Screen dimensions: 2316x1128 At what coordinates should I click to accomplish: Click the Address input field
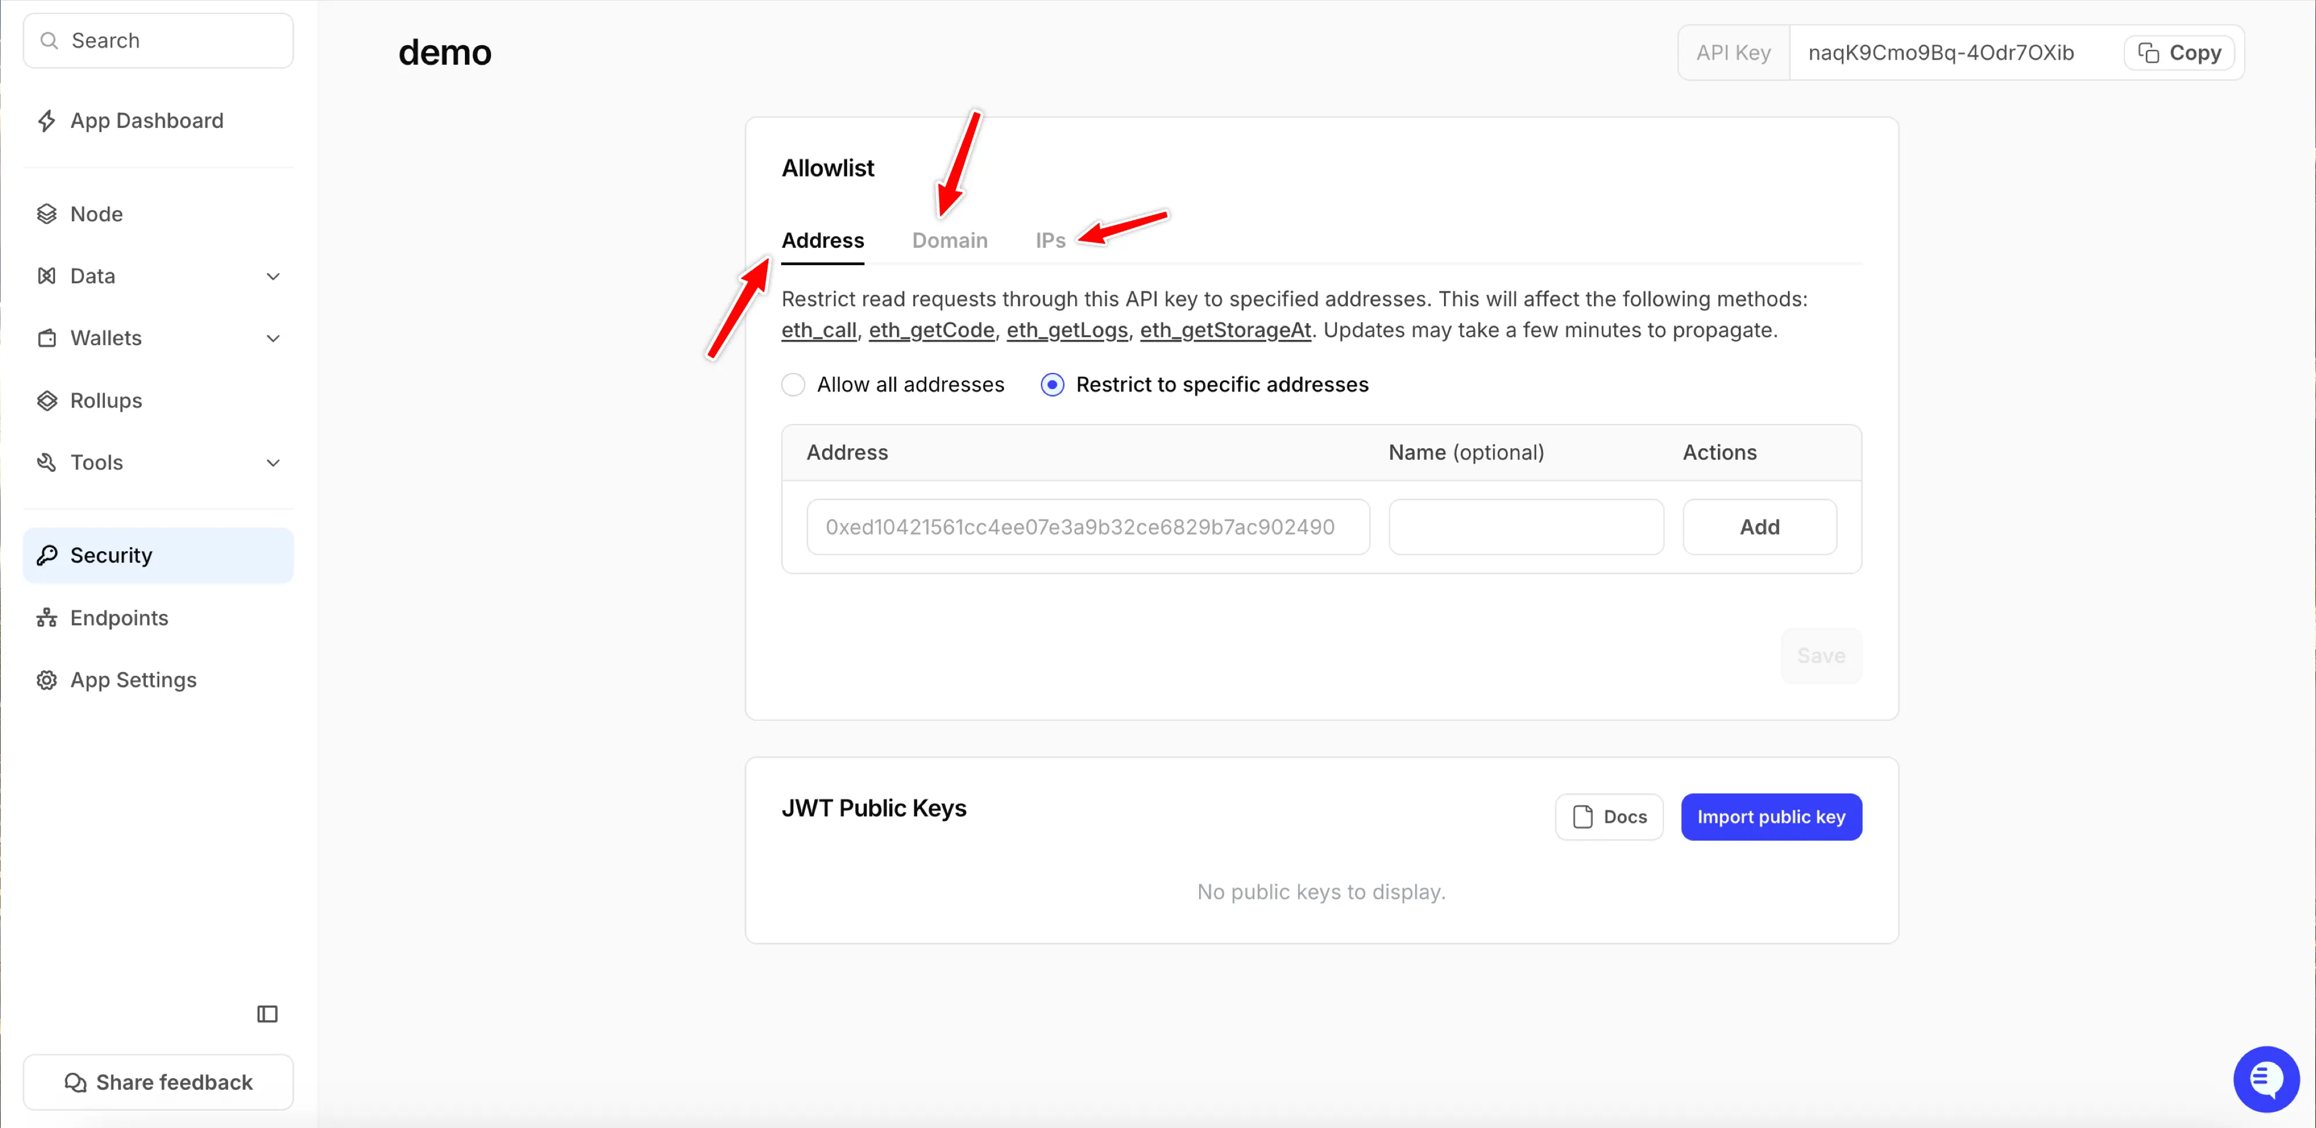point(1088,527)
